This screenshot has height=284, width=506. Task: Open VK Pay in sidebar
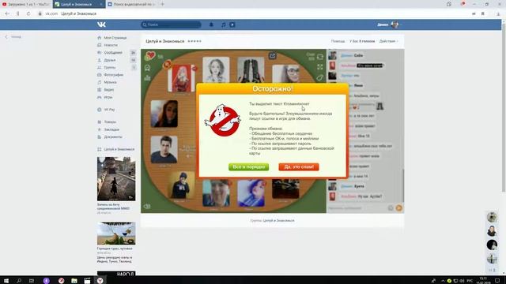click(x=109, y=110)
